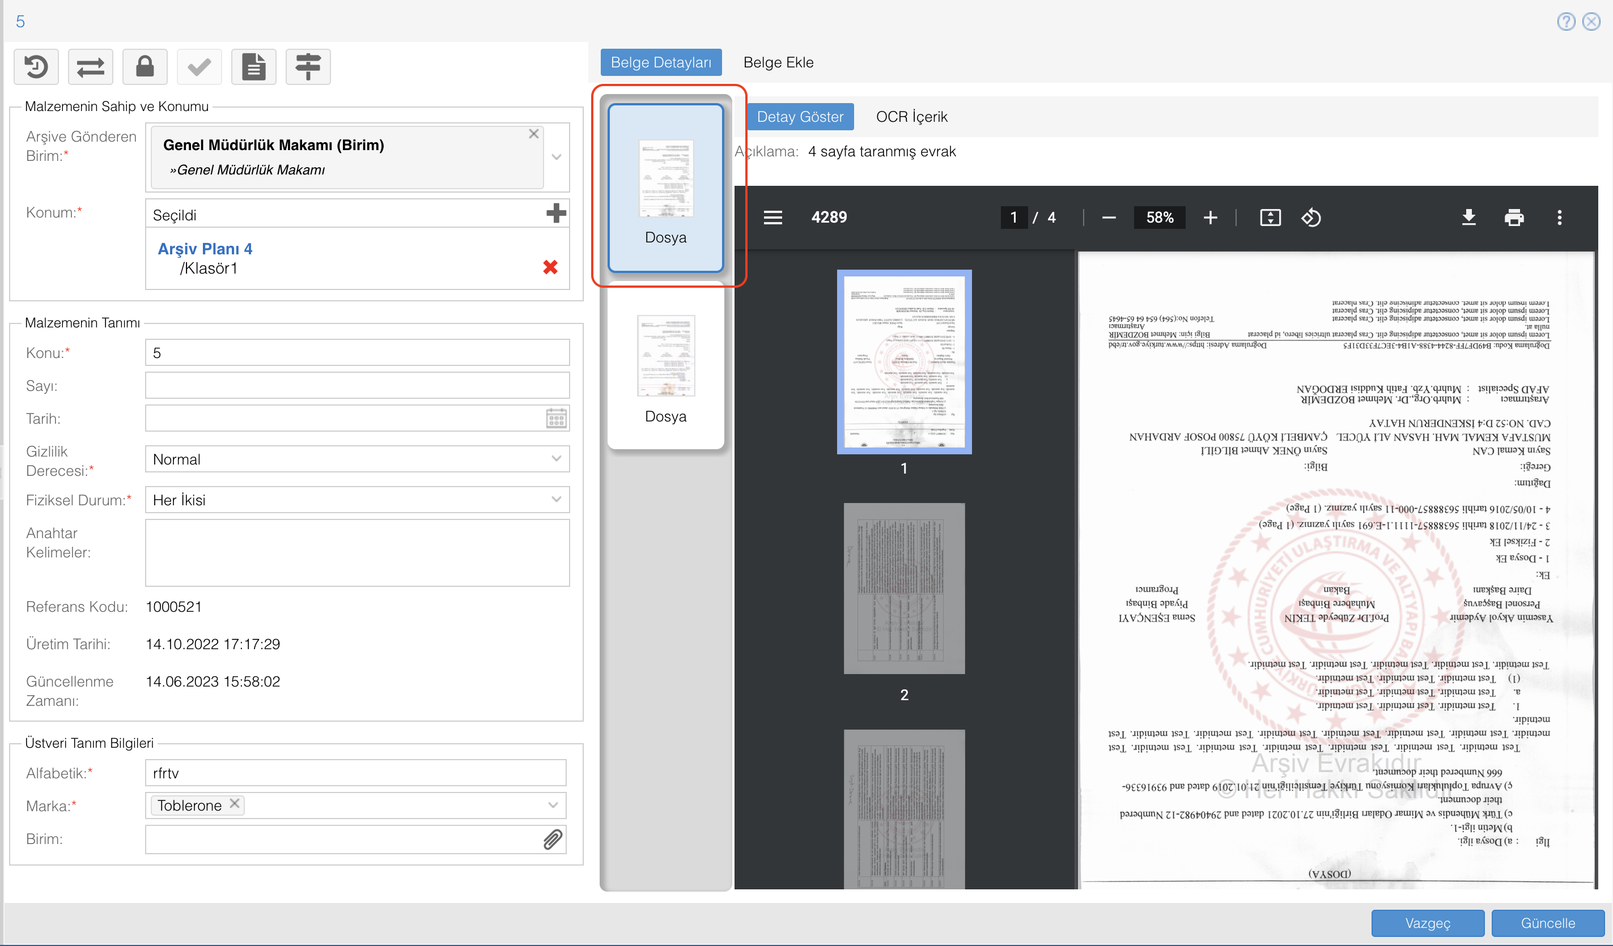Click paperclip icon in Birim field

553,839
